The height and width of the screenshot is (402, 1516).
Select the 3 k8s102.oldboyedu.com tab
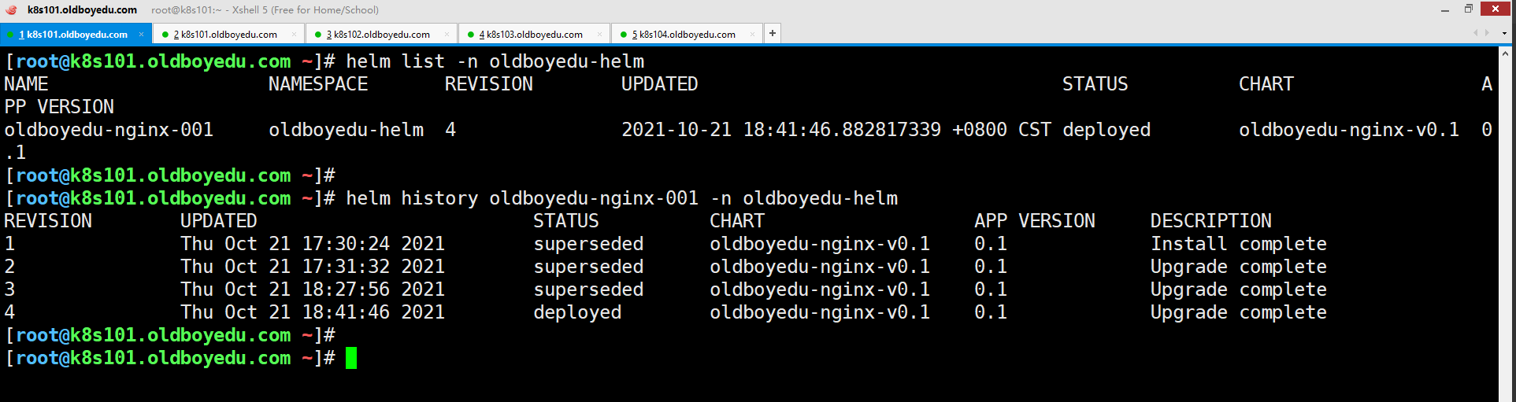pyautogui.click(x=378, y=34)
